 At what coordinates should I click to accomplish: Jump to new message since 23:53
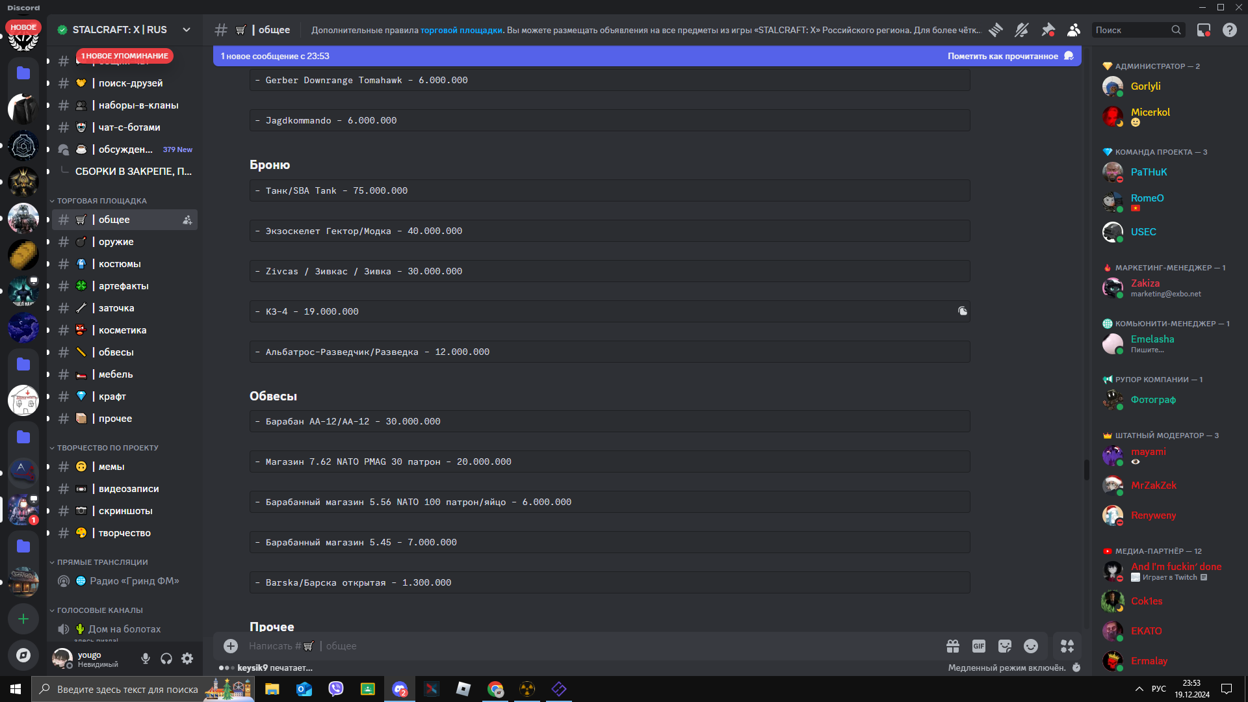pos(275,56)
